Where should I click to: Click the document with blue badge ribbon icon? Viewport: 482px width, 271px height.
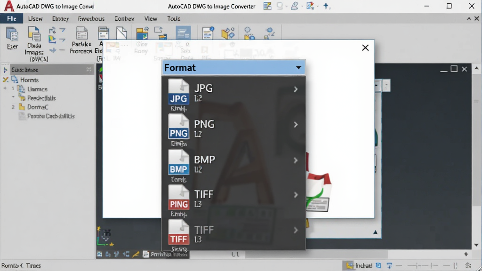(208, 33)
